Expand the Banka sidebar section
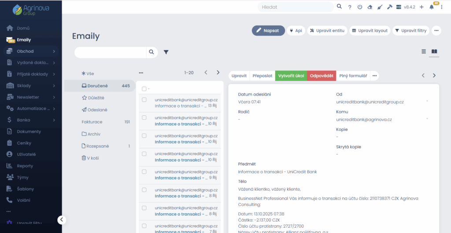Image resolution: width=451 pixels, height=233 pixels. 54,120
